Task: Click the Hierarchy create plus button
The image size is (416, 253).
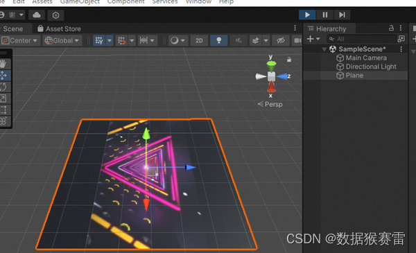Action: point(310,39)
